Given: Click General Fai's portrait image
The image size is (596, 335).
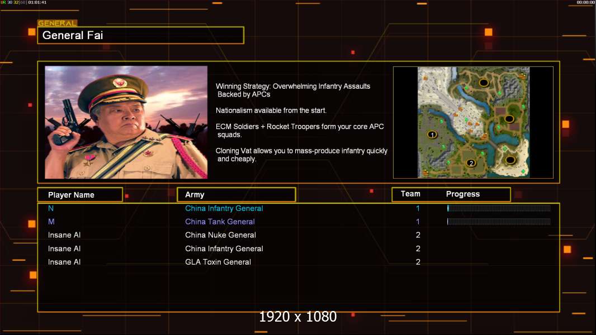Looking at the screenshot, I should [x=126, y=122].
